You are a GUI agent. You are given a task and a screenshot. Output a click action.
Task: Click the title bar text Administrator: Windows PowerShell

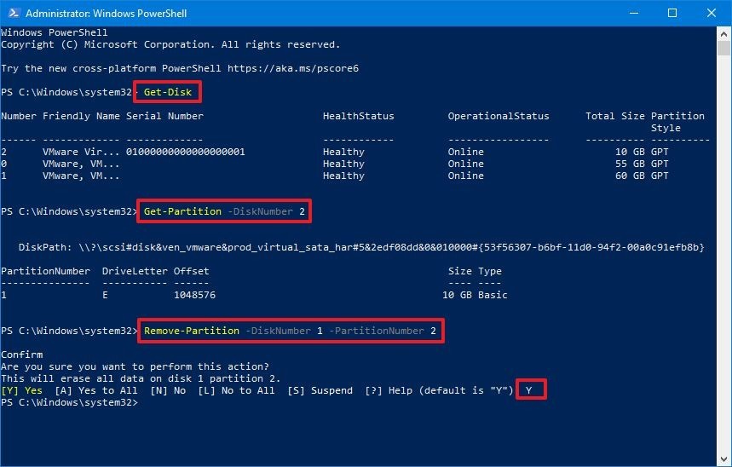coord(106,13)
